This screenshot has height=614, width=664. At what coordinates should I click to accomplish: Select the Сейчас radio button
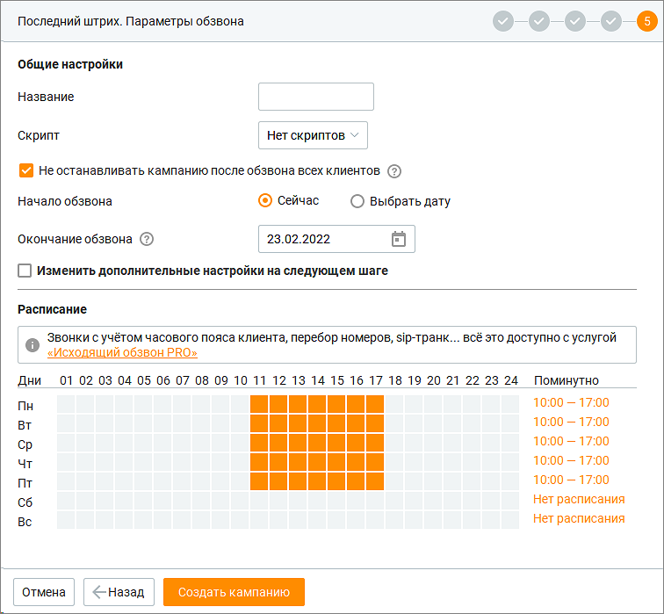pyautogui.click(x=265, y=201)
